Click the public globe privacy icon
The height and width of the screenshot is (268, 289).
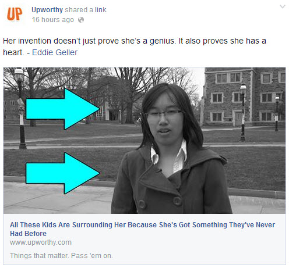[81, 20]
